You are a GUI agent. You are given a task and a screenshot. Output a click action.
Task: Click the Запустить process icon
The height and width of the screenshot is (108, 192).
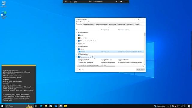tap(79, 43)
